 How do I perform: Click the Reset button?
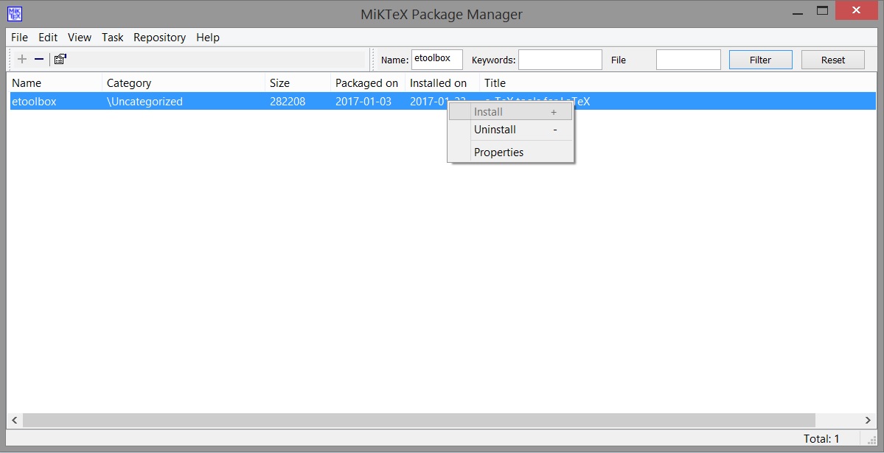tap(832, 60)
